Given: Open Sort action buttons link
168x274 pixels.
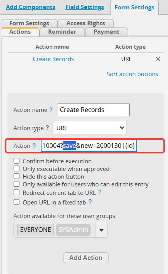Looking at the screenshot, I should (132, 74).
